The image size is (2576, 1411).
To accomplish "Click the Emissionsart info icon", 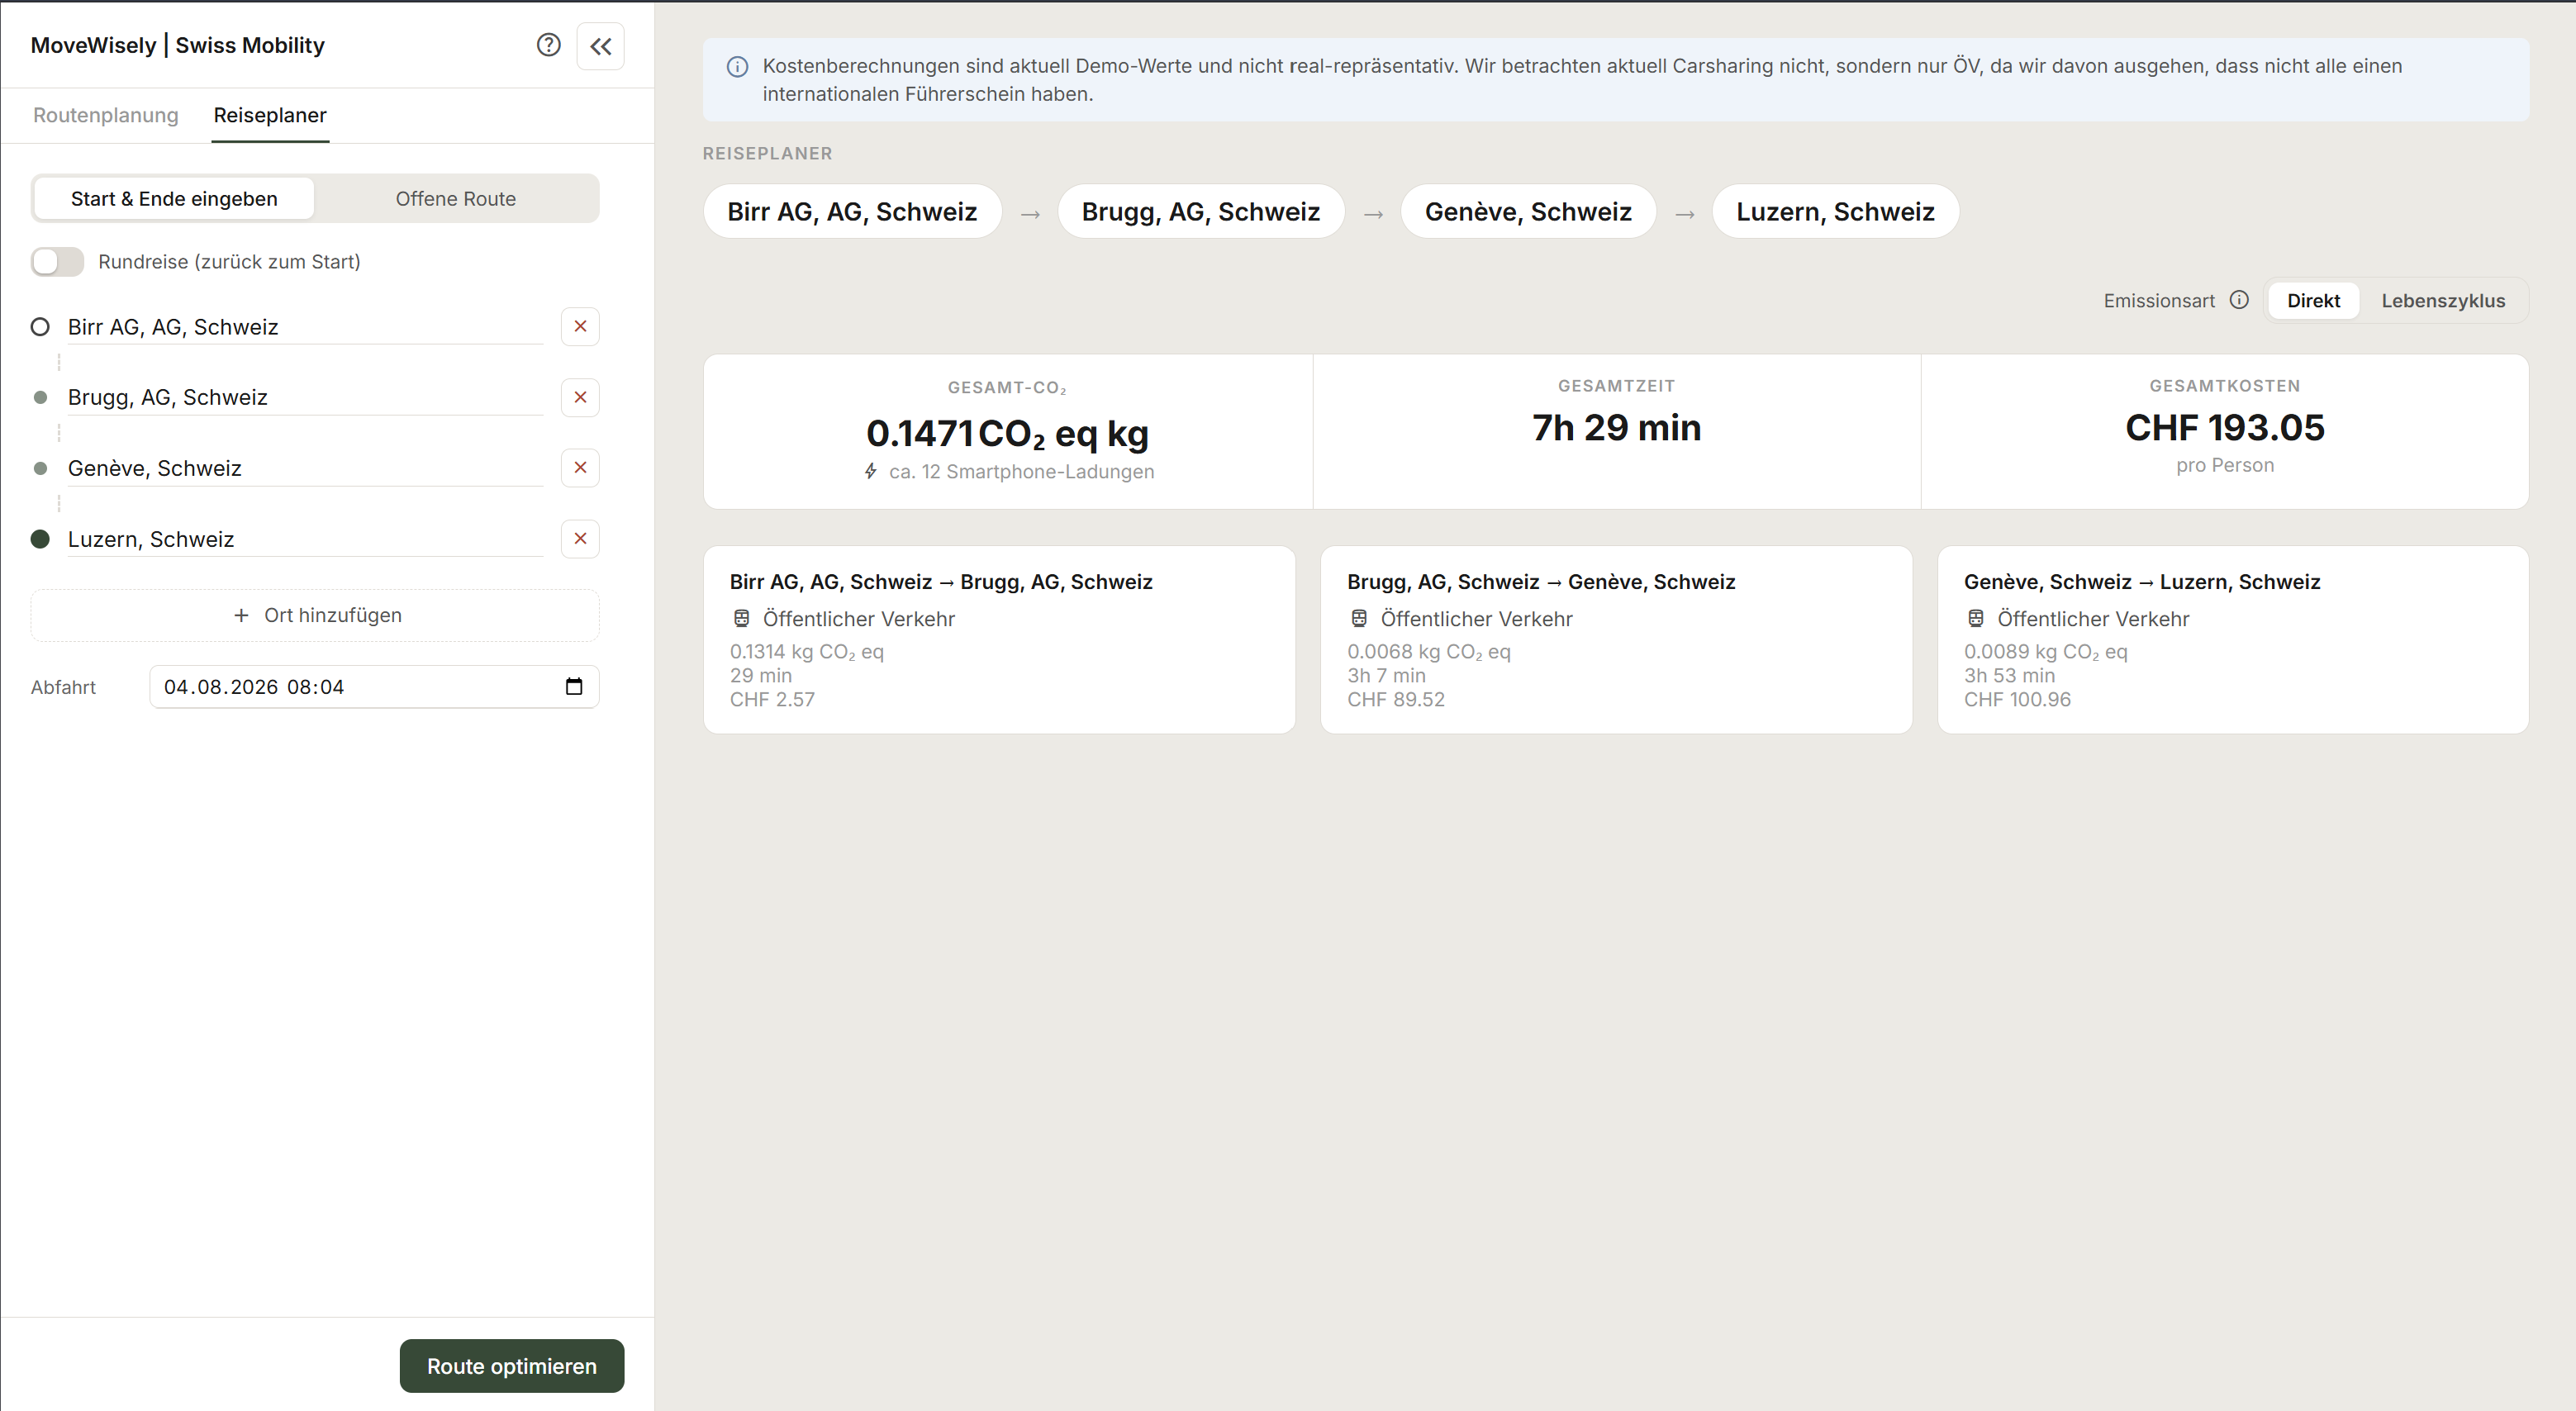I will [x=2239, y=300].
